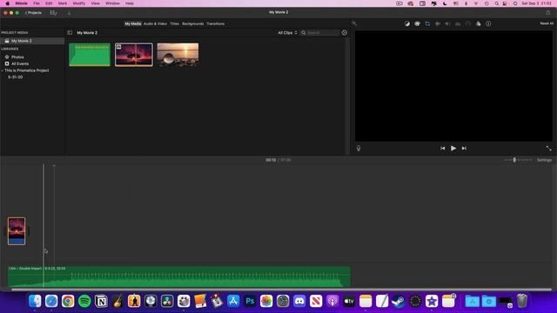Open Discord from the dock

click(x=299, y=302)
